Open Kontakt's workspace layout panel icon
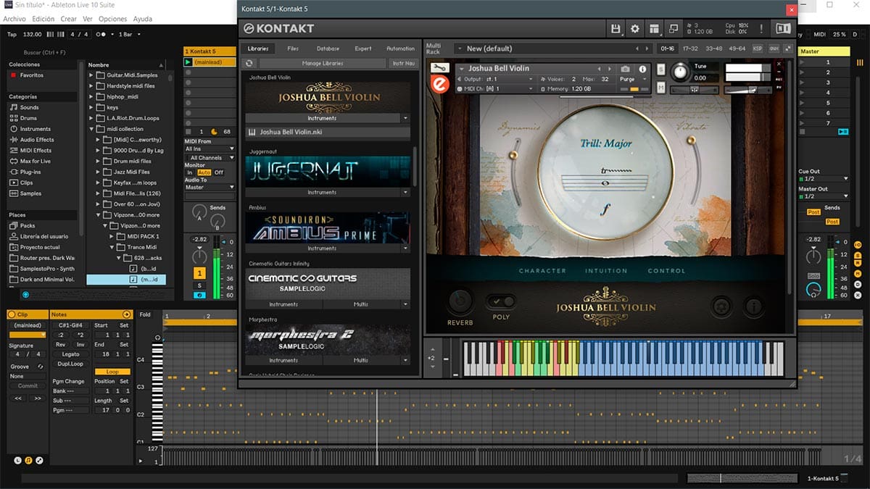The height and width of the screenshot is (489, 870). click(655, 28)
